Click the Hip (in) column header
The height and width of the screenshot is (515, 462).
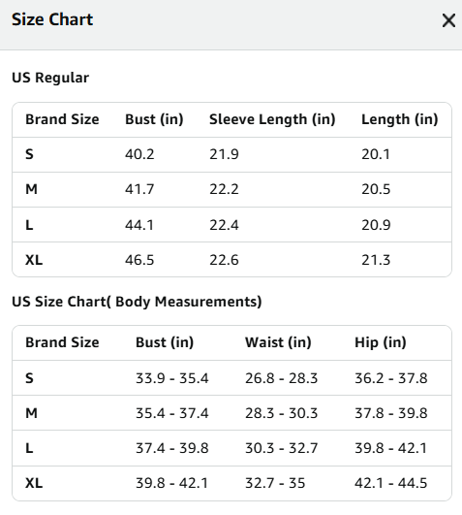tap(381, 342)
